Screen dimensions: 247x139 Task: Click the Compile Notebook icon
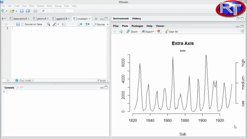click(x=64, y=24)
